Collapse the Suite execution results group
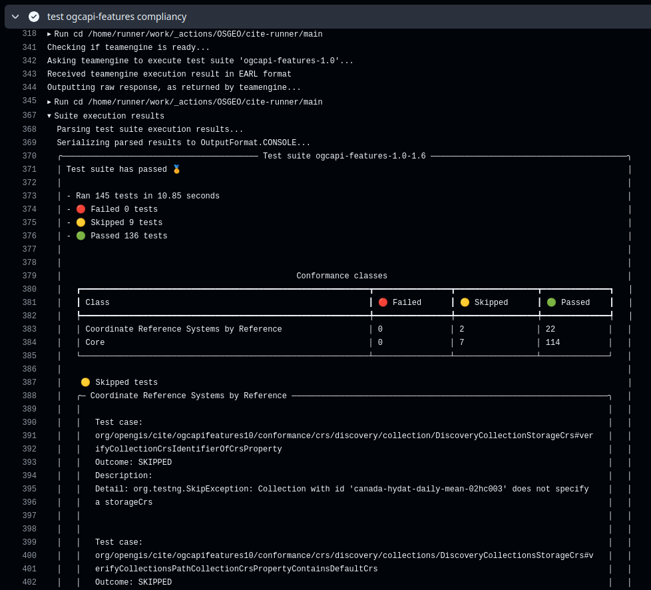651x590 pixels. click(49, 116)
